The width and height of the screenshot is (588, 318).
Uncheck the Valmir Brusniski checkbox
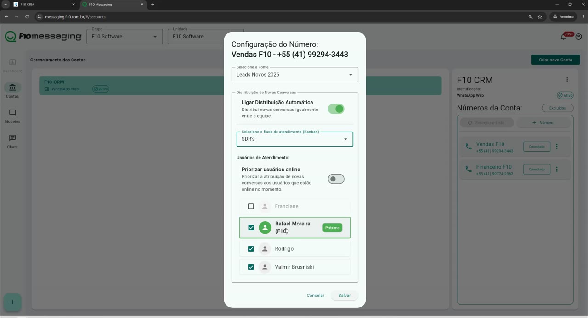(x=251, y=267)
